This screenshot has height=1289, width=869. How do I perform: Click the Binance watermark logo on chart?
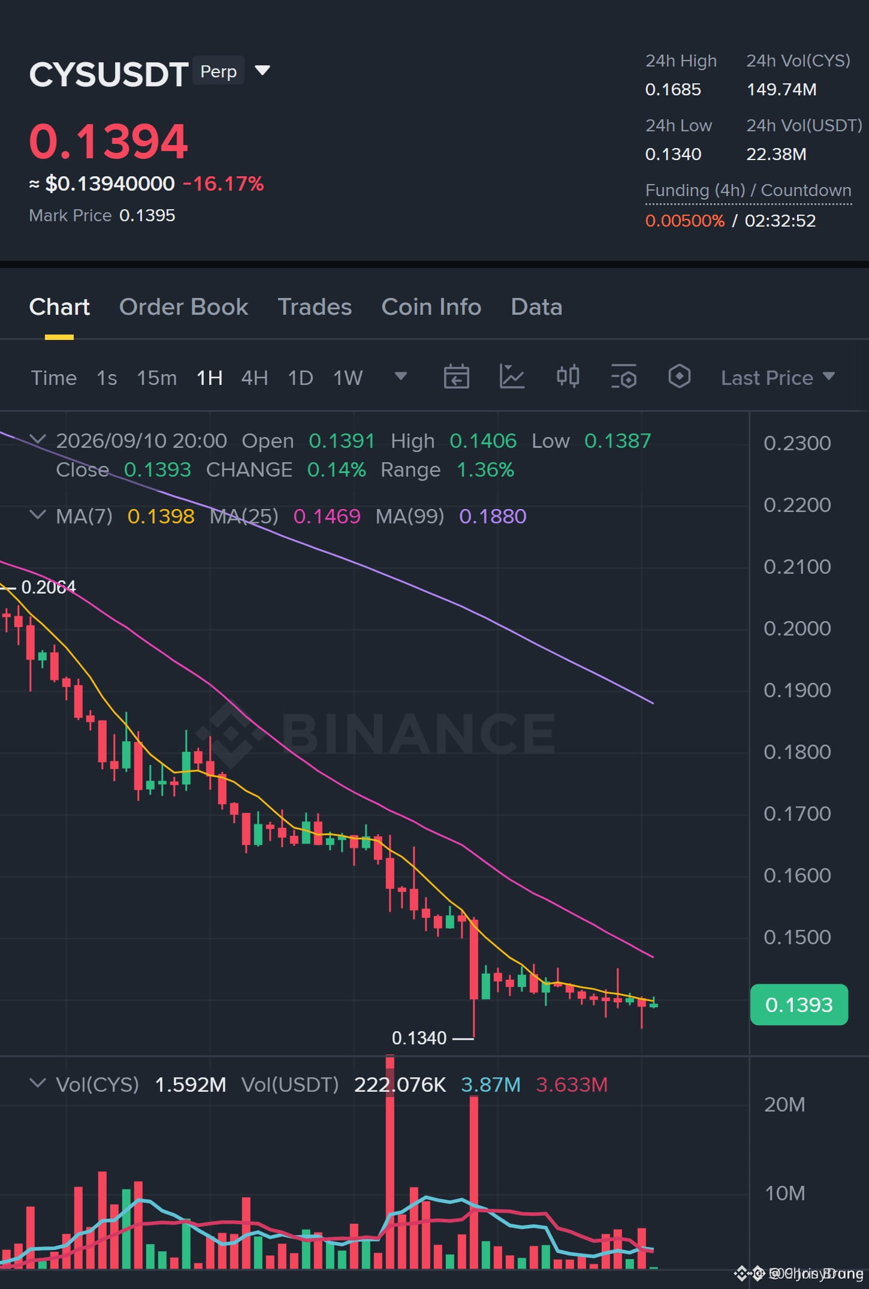click(x=375, y=733)
